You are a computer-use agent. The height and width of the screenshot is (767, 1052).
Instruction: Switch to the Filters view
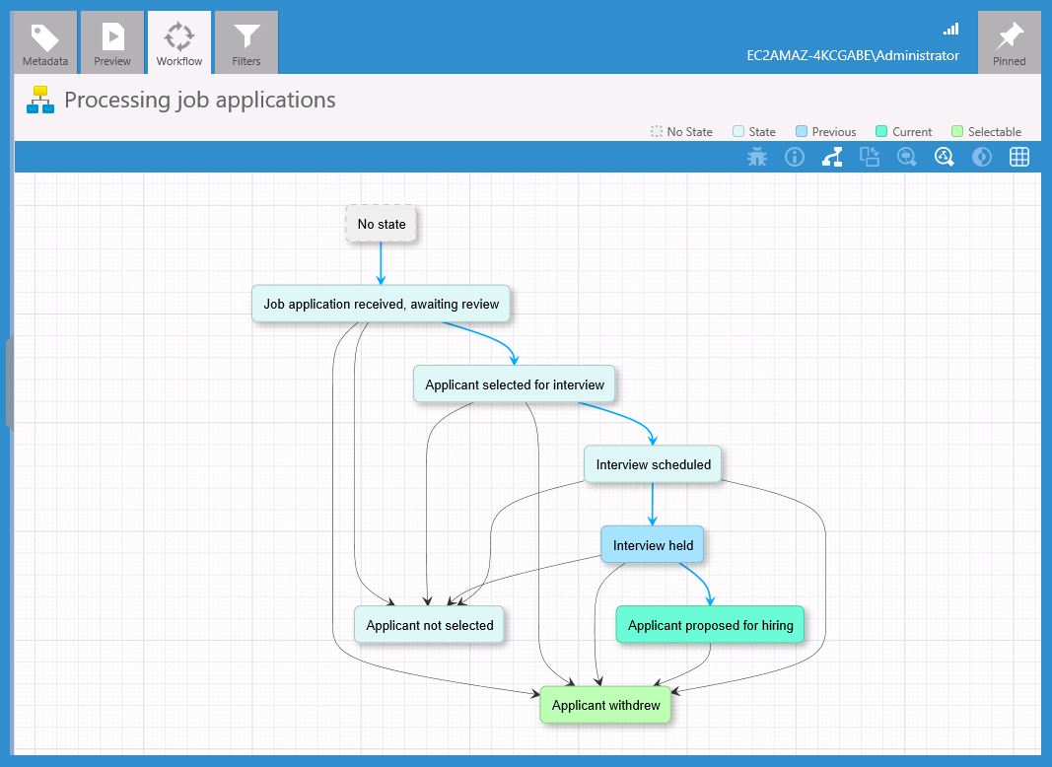(x=245, y=41)
